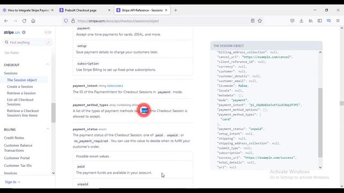Click the success_url value in code
This screenshot has height=193, width=344.
click(270, 158)
